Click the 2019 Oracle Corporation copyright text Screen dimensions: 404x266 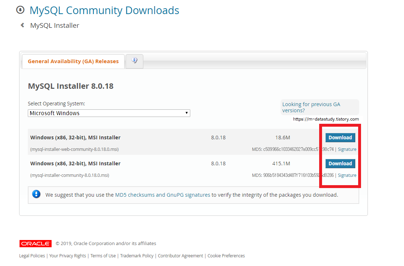(106, 243)
